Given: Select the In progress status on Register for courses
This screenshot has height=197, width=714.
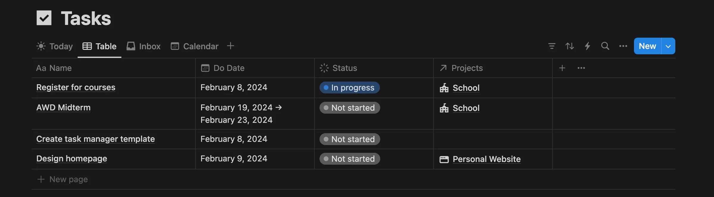Looking at the screenshot, I should 349,88.
